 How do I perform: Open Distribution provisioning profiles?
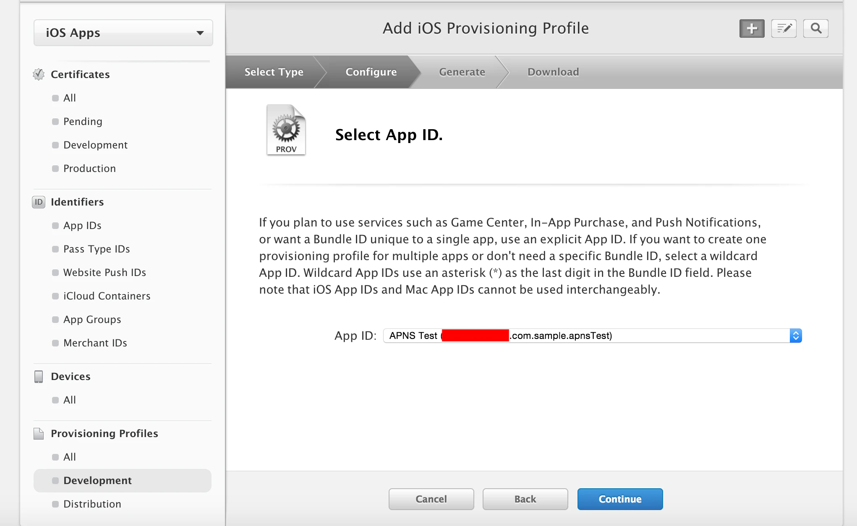tap(92, 504)
